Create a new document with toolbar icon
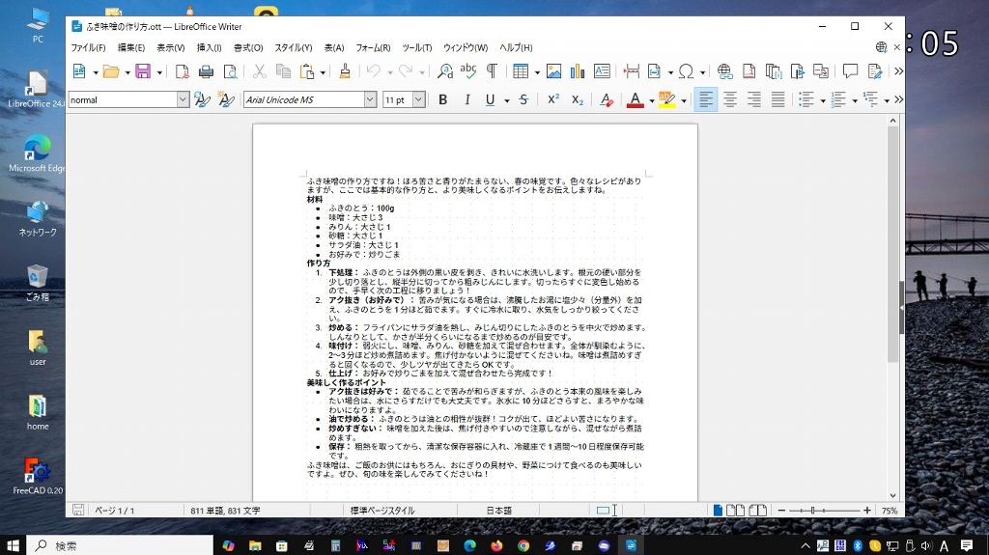This screenshot has width=989, height=555. [79, 71]
